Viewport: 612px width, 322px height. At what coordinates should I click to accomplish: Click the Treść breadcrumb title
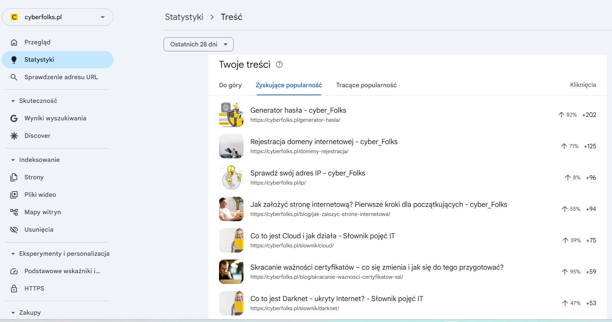pyautogui.click(x=232, y=17)
